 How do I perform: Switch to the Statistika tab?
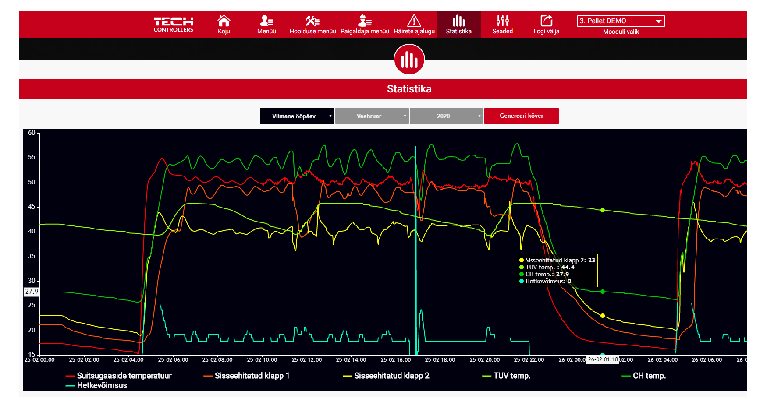[x=458, y=25]
